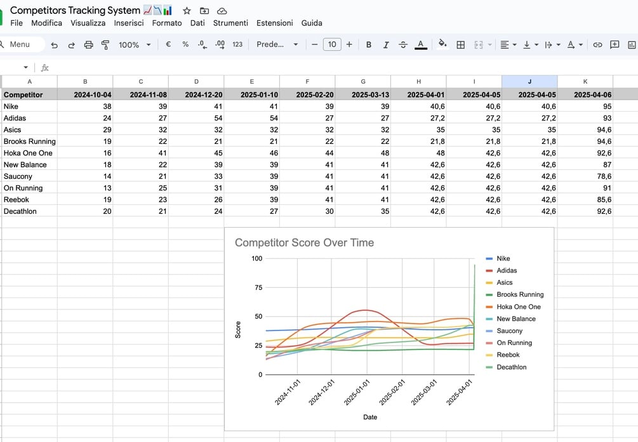Click the Competitor header cell
Screen dimensions: 638x442
click(29, 94)
